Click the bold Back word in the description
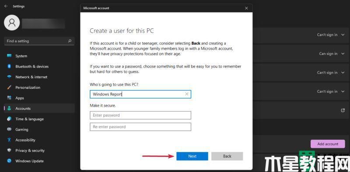 196,44
